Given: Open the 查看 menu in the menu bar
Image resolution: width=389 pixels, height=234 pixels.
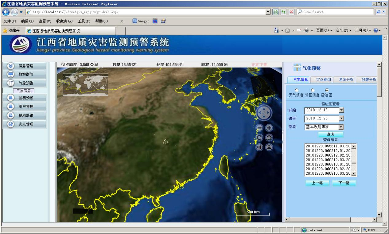Looking at the screenshot, I should pos(44,21).
